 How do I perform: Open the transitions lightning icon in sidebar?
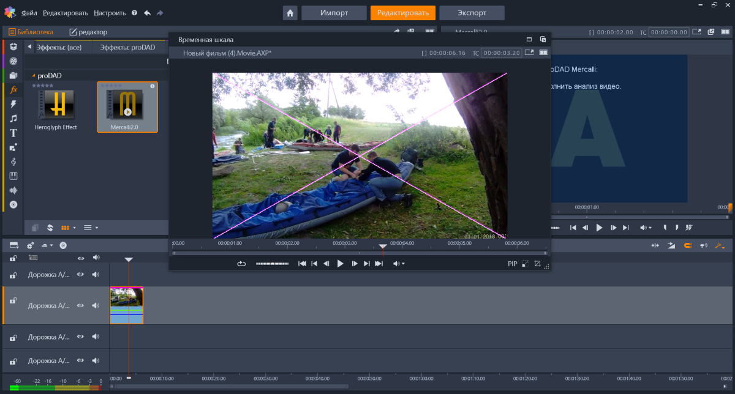click(13, 104)
